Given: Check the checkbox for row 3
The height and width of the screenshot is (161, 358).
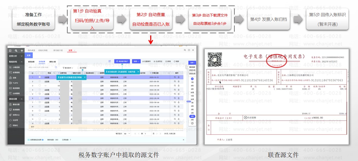Looking at the screenshot, I should tap(40, 86).
